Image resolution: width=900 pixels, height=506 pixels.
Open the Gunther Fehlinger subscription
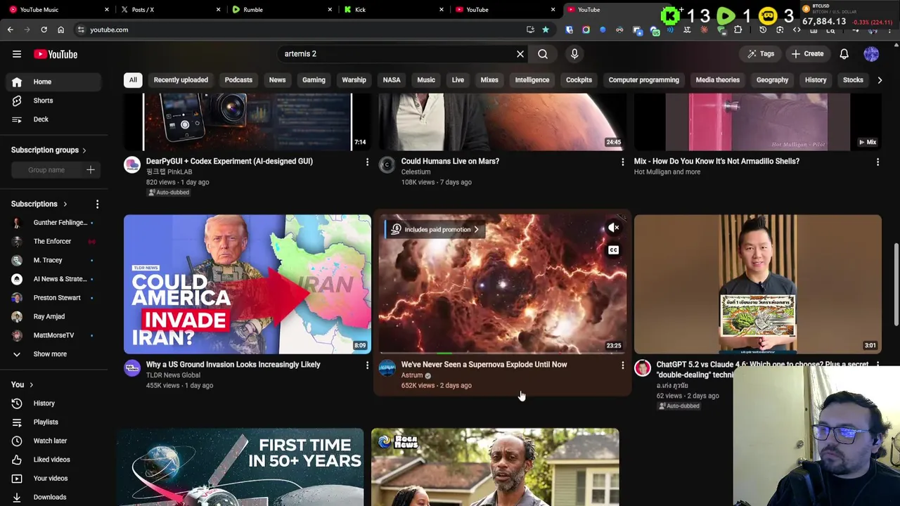click(x=55, y=223)
